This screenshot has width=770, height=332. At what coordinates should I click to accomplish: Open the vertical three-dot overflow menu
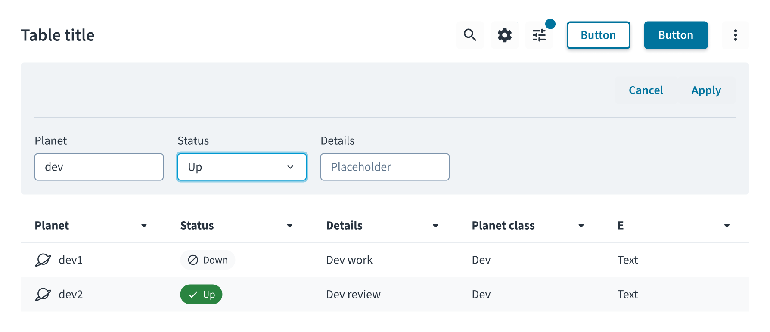(x=736, y=35)
